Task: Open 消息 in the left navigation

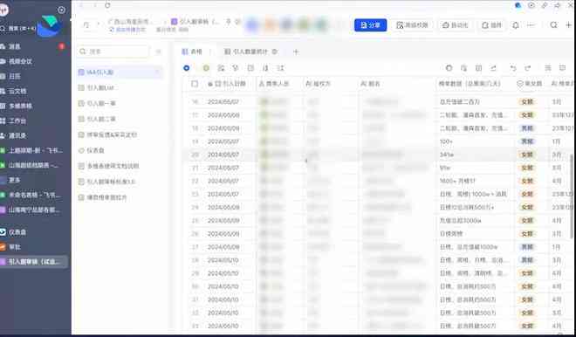Action: [x=15, y=46]
